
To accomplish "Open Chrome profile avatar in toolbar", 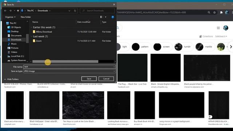I will pyautogui.click(x=226, y=12).
